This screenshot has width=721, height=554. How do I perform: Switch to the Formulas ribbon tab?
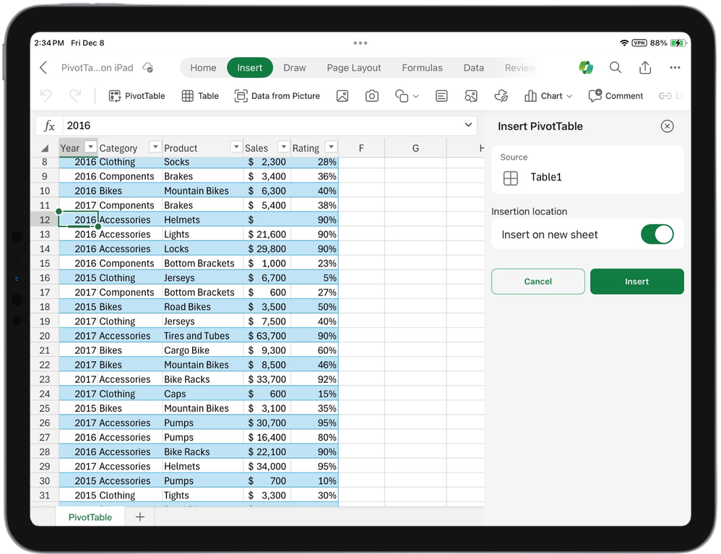pyautogui.click(x=422, y=67)
